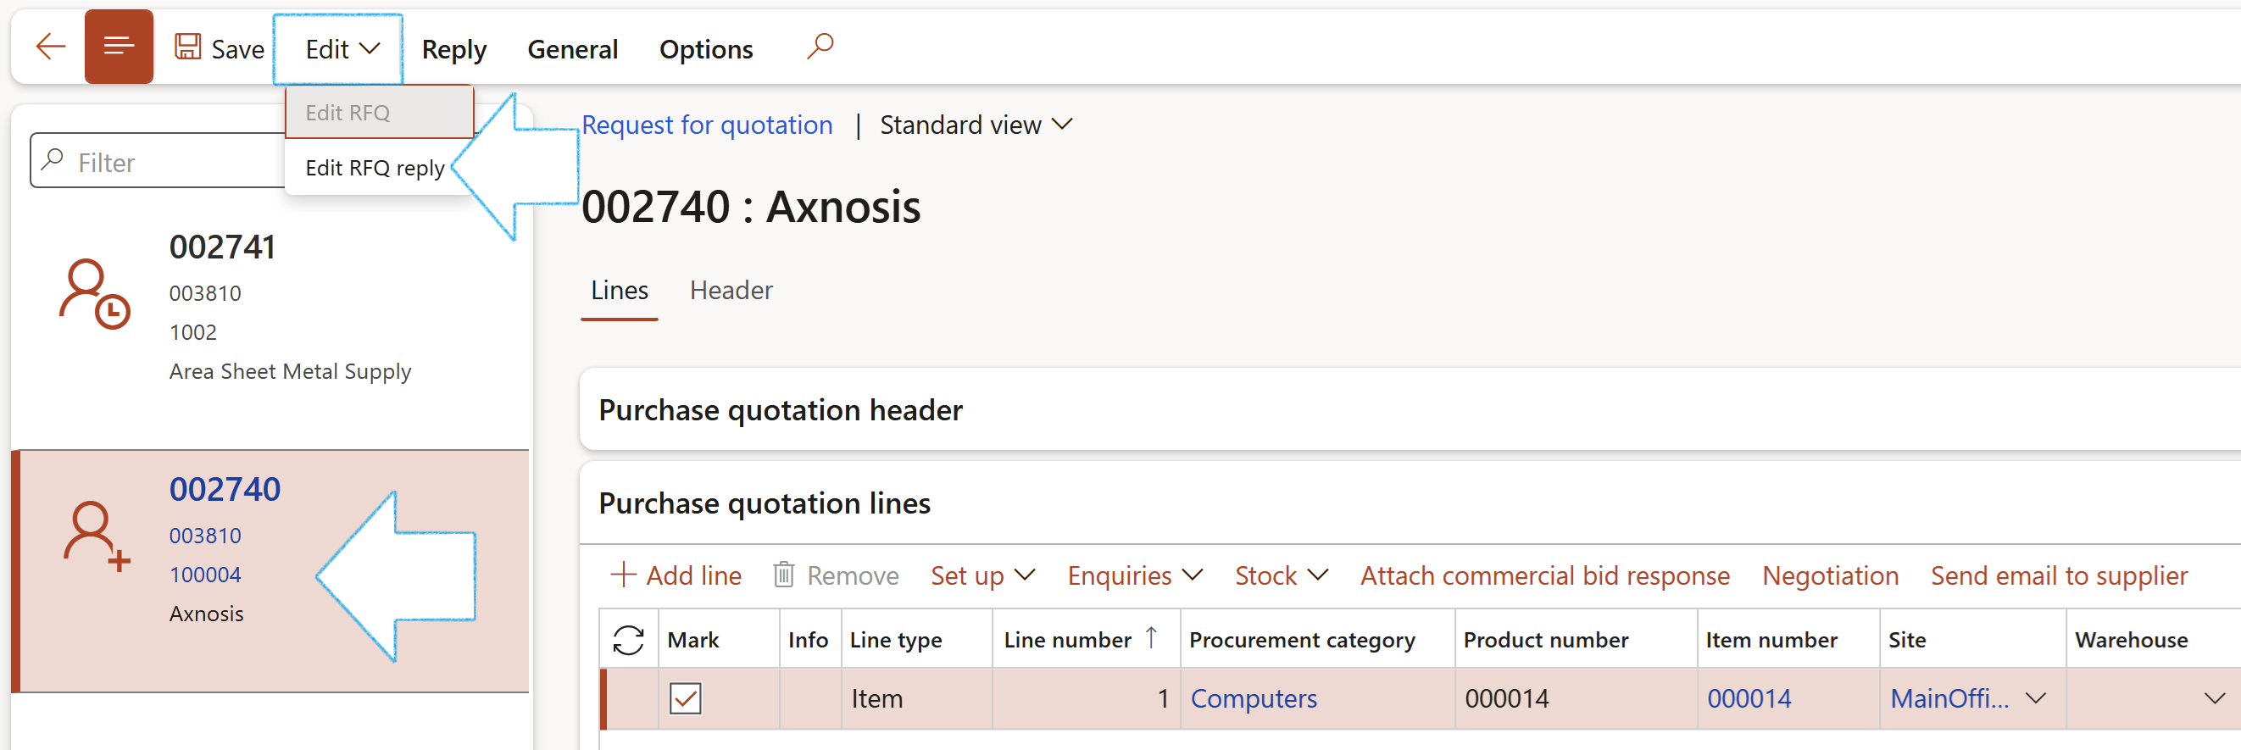Click Send email to supplier

click(2059, 575)
